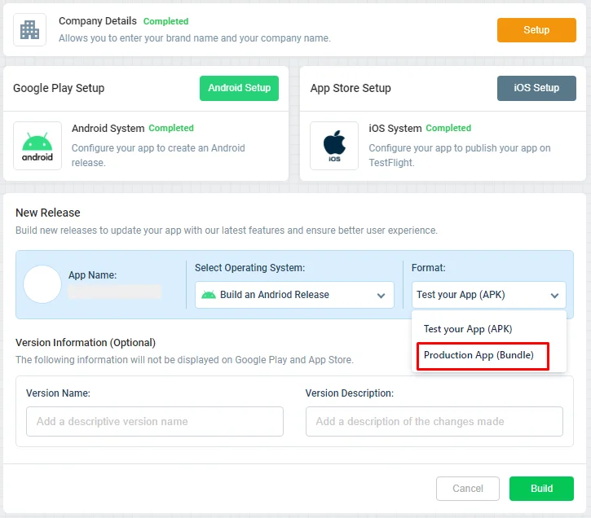591x518 pixels.
Task: Click the Company Details Completed status
Action: [165, 21]
